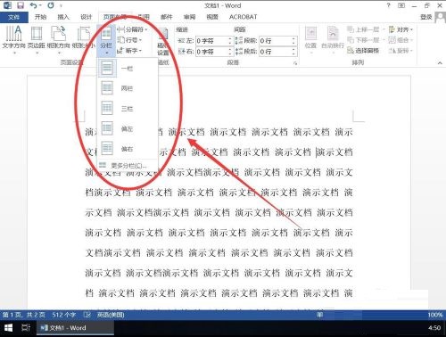Switch to the 视图 (View) tab
This screenshot has width=446, height=337.
coord(212,17)
